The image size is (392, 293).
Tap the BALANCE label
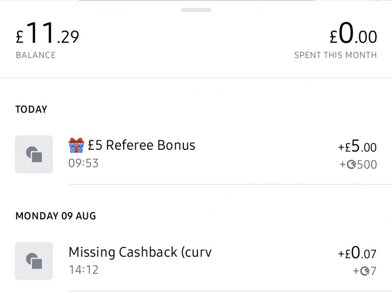(x=36, y=55)
